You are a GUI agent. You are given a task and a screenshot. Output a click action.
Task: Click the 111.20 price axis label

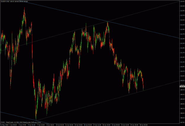[182, 62]
